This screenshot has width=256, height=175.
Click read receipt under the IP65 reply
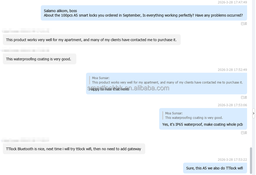click(x=244, y=133)
